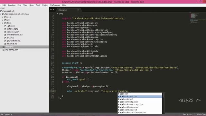Click the CONTRIBUTING.md file icon
206x116 pixels.
5,35
